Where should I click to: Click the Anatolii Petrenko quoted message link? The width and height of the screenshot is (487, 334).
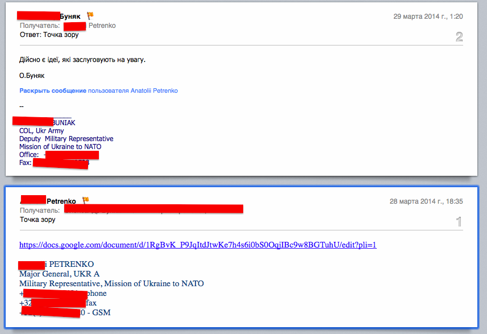154,91
